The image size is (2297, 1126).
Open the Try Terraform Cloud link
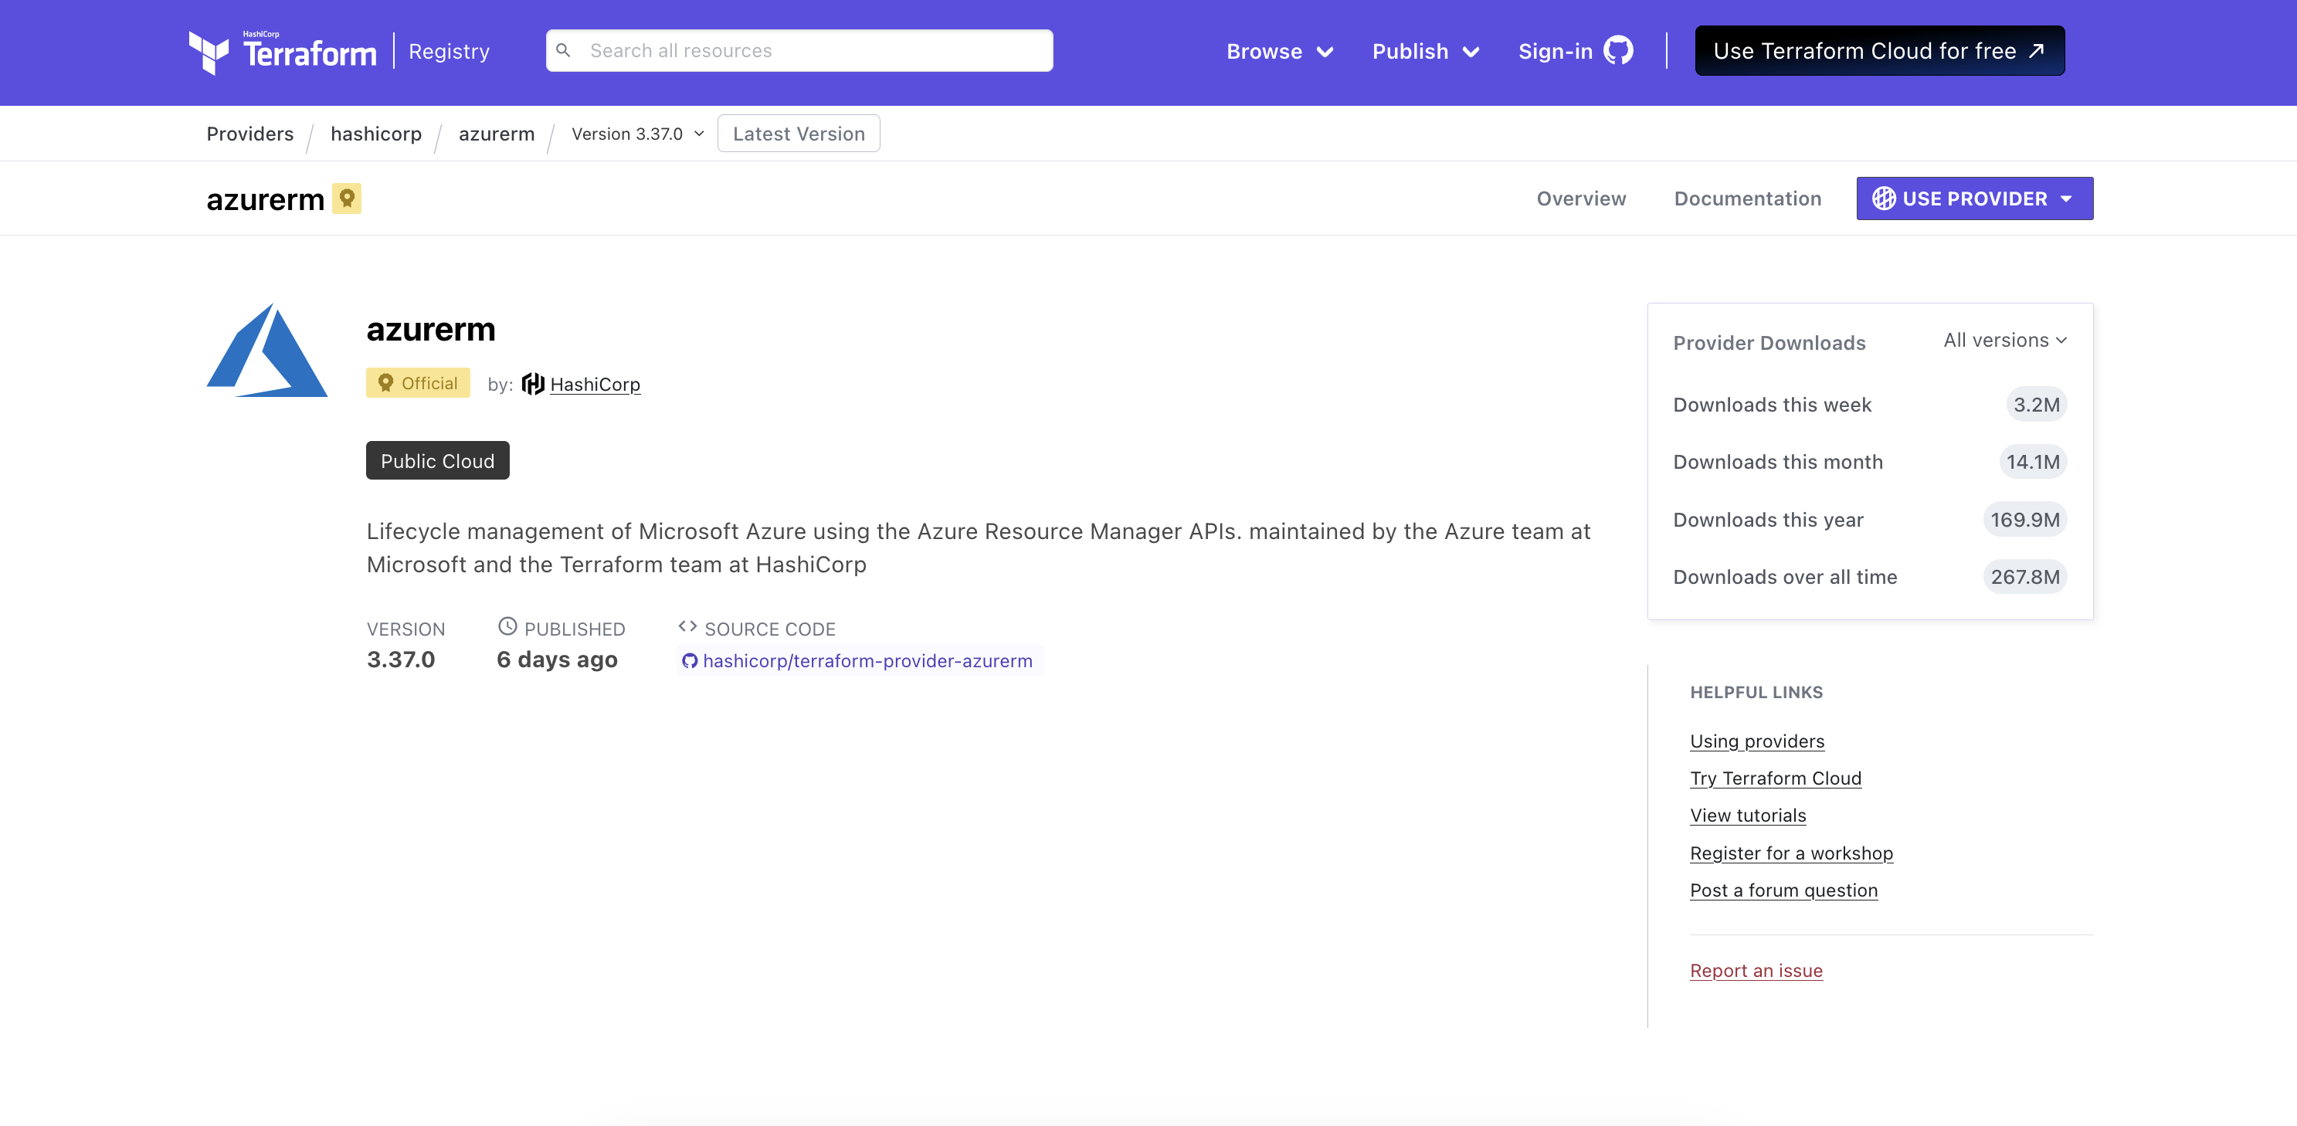(x=1776, y=778)
